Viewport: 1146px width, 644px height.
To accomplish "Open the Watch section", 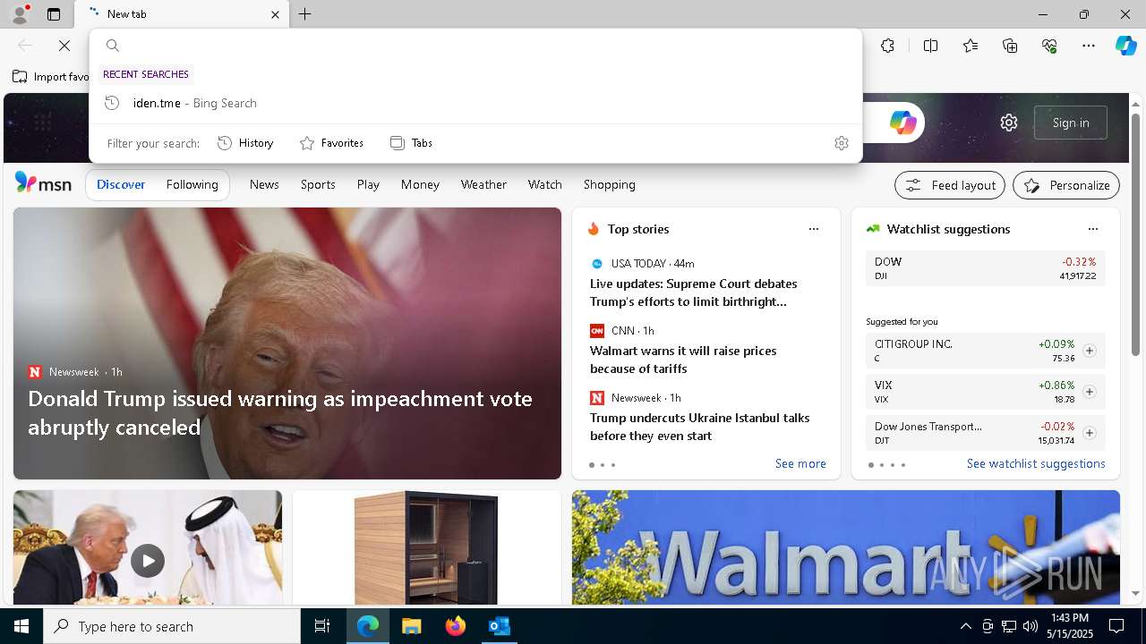I will (544, 184).
